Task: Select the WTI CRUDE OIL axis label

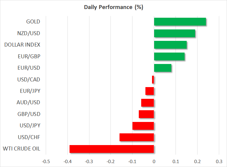Action: point(21,149)
